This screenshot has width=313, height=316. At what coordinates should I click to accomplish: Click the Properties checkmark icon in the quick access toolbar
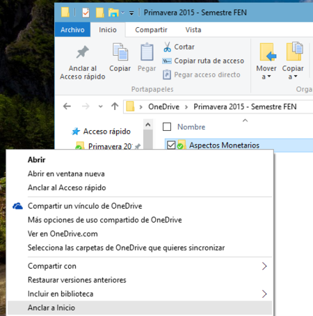(x=86, y=13)
